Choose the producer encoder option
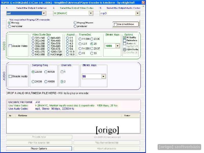Screen dimensions: 204x153 [75, 26]
